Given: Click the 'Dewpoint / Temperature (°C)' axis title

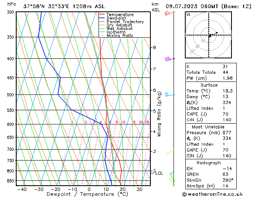Looking at the screenshot, I should 87,194.
